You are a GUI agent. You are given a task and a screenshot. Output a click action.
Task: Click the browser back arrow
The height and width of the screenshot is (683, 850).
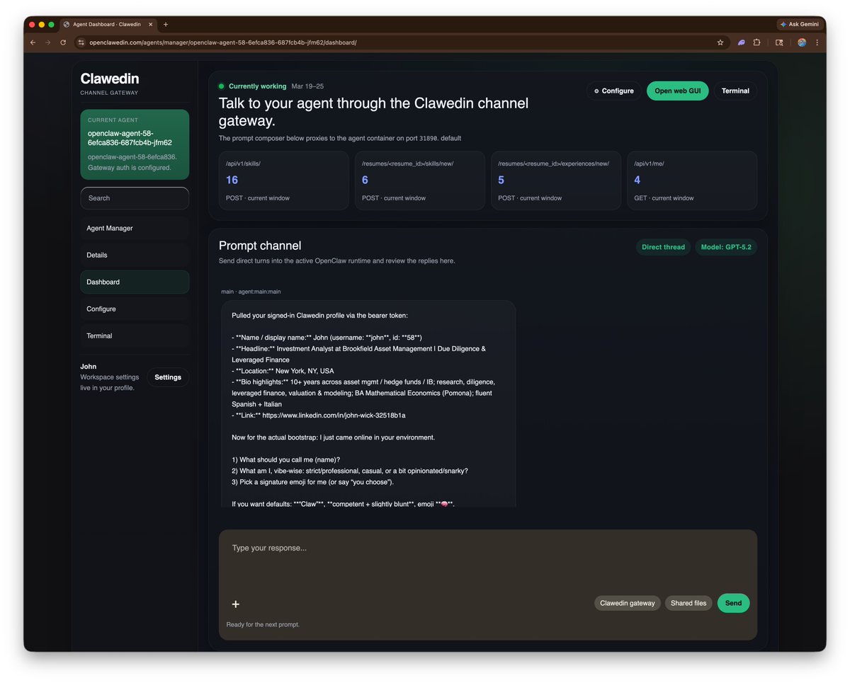point(33,42)
